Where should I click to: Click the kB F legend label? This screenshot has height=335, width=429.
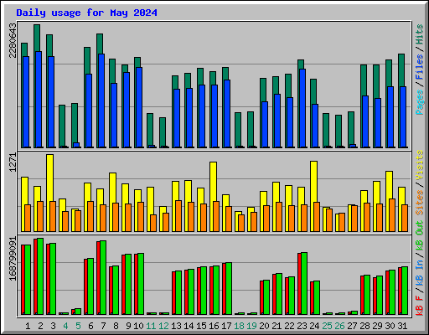pyautogui.click(x=419, y=306)
